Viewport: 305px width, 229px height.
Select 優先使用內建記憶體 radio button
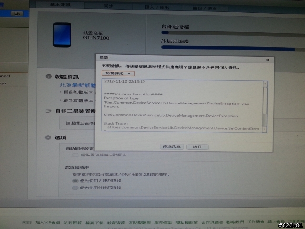tap(75, 181)
